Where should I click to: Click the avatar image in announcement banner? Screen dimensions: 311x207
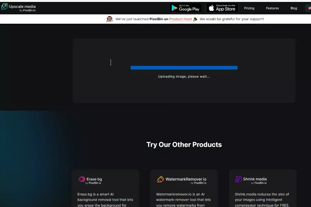[110, 19]
